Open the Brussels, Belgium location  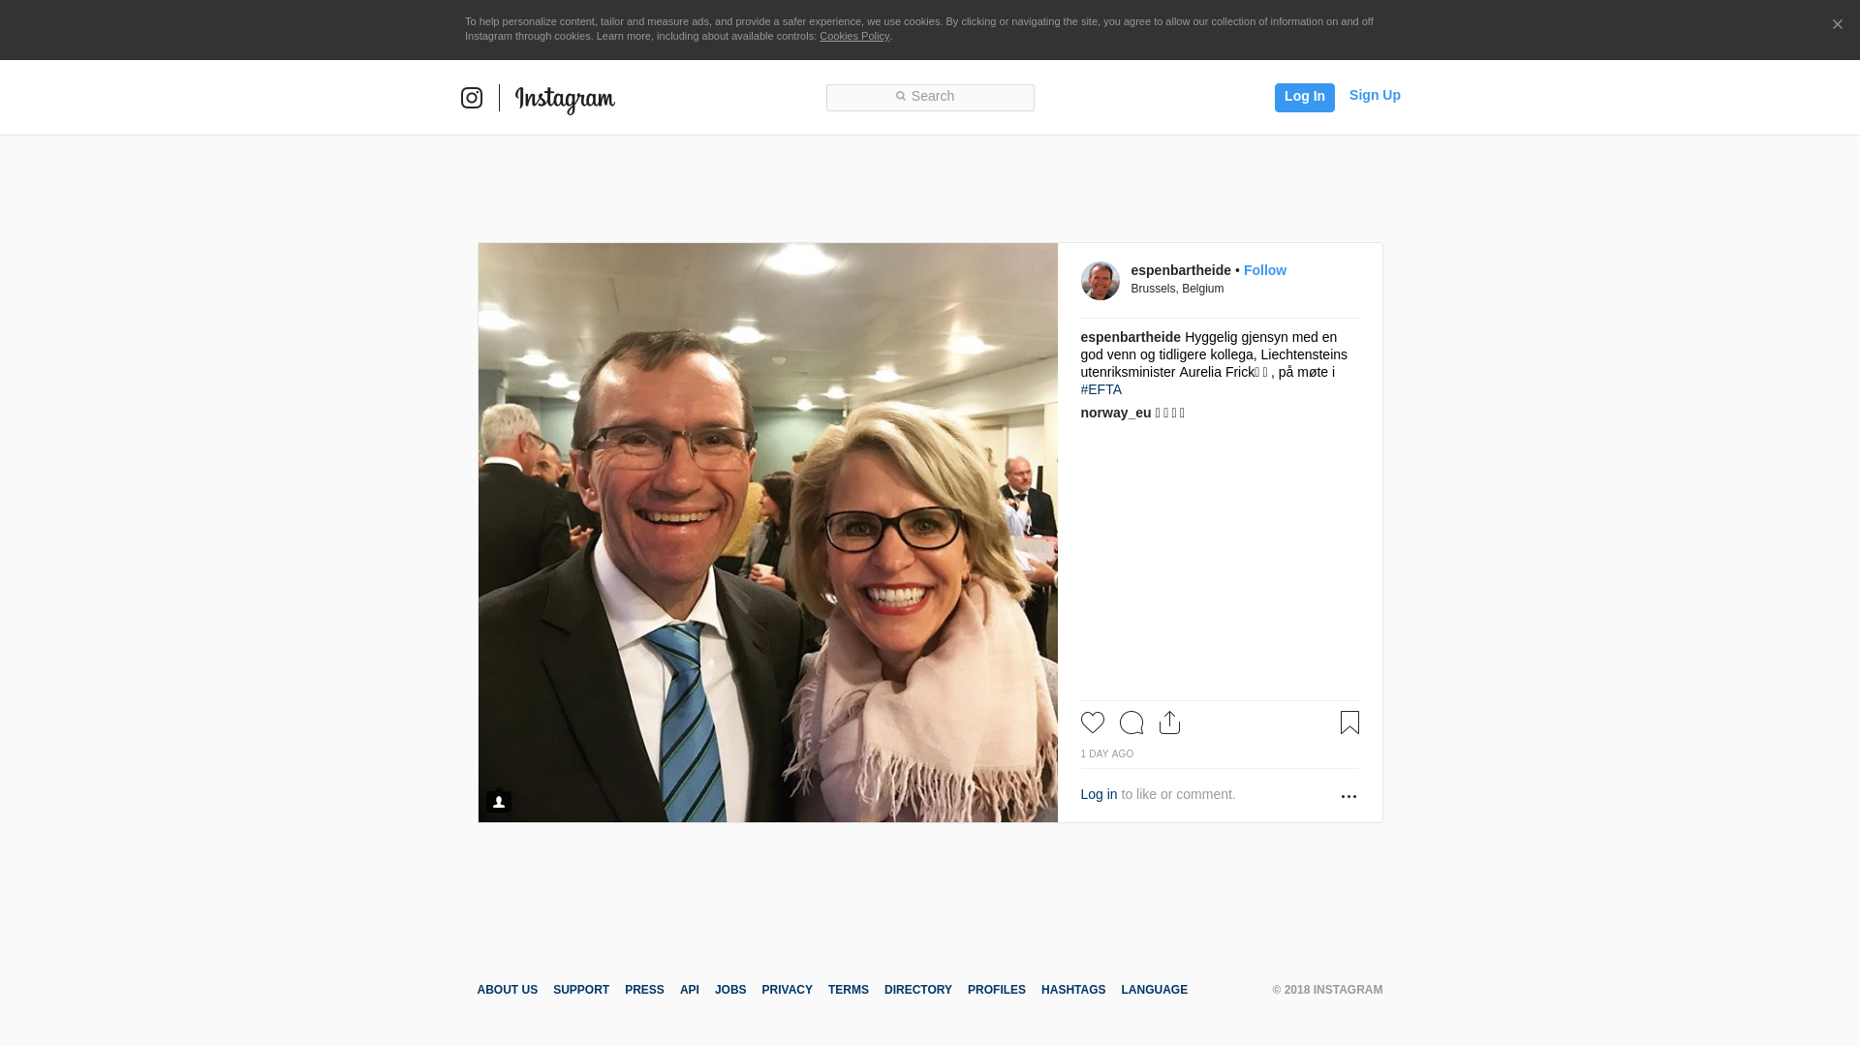pyautogui.click(x=1177, y=289)
